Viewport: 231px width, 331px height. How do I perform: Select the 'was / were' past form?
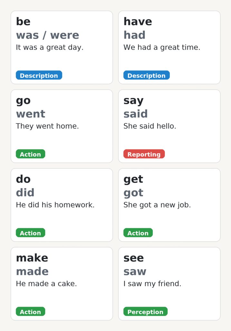pos(47,35)
